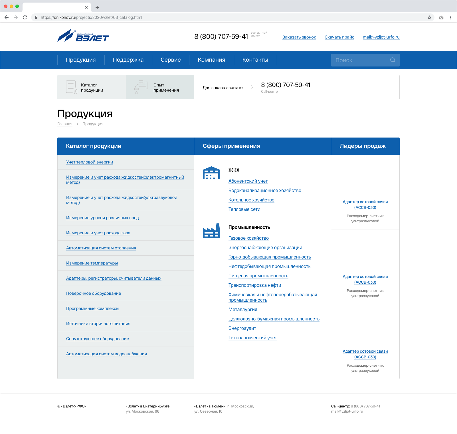Screen dimensions: 457x434
Task: Open the Учет тепловой энергии category
Action: (x=90, y=162)
